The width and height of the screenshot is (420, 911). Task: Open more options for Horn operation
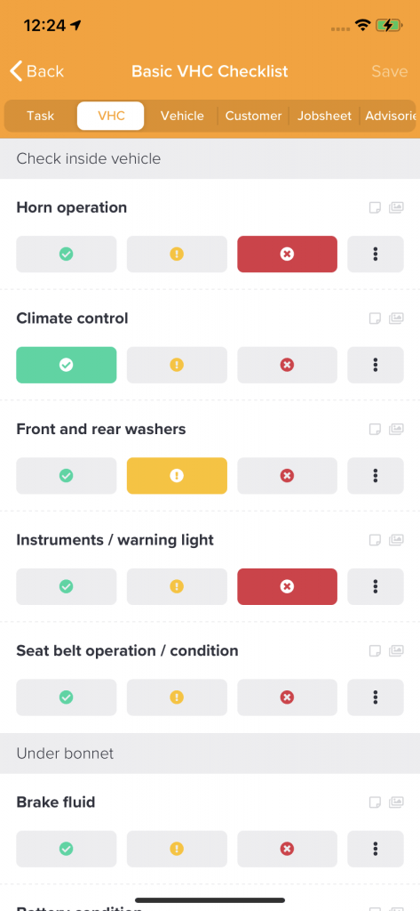[376, 254]
